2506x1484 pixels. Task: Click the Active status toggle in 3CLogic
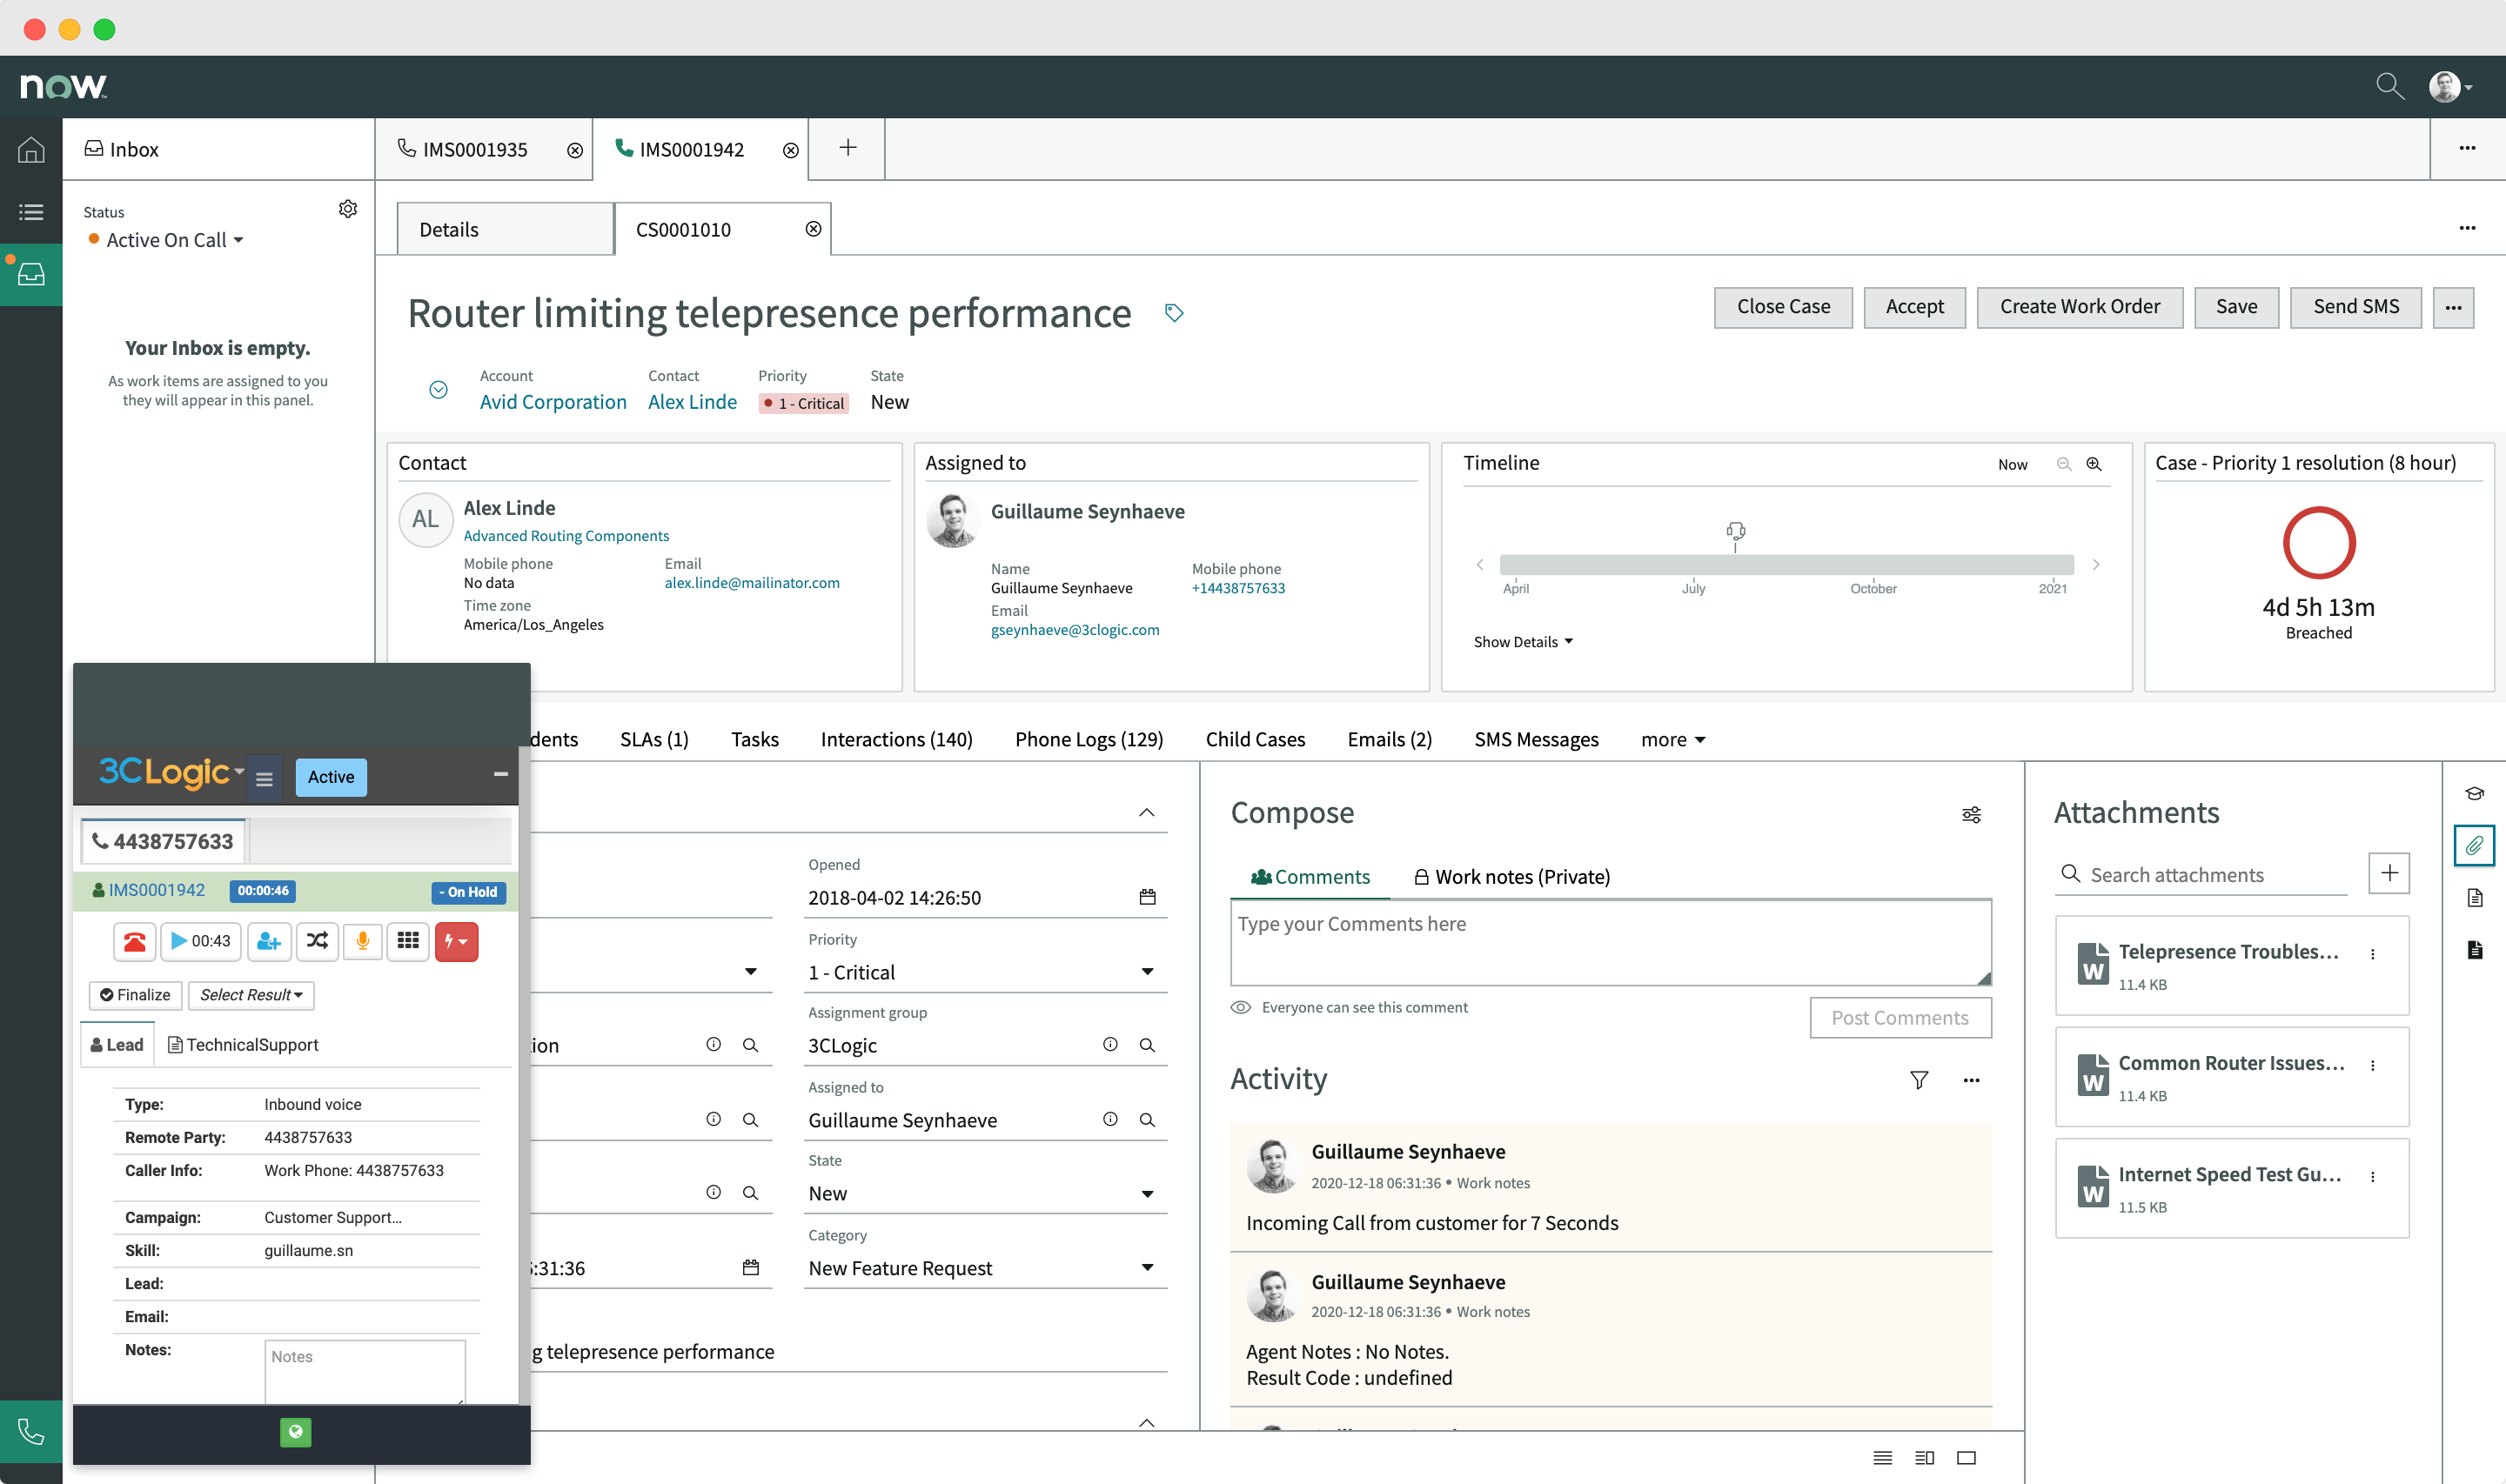[x=331, y=777]
